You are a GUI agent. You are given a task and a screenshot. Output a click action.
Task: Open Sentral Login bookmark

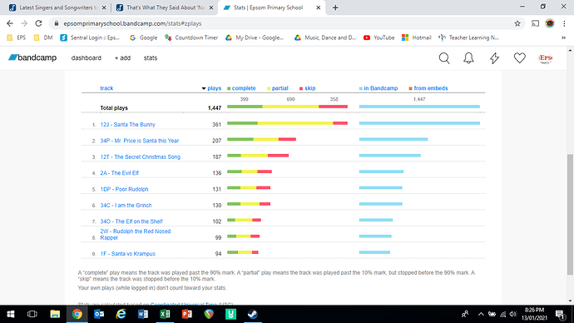point(90,37)
